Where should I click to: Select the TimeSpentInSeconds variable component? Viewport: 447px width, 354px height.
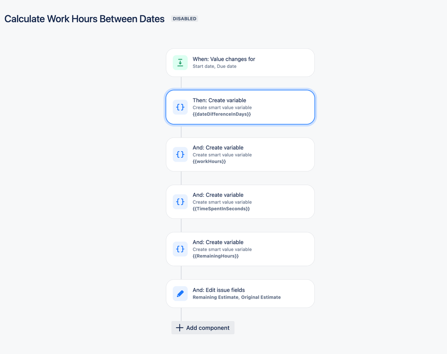point(240,202)
